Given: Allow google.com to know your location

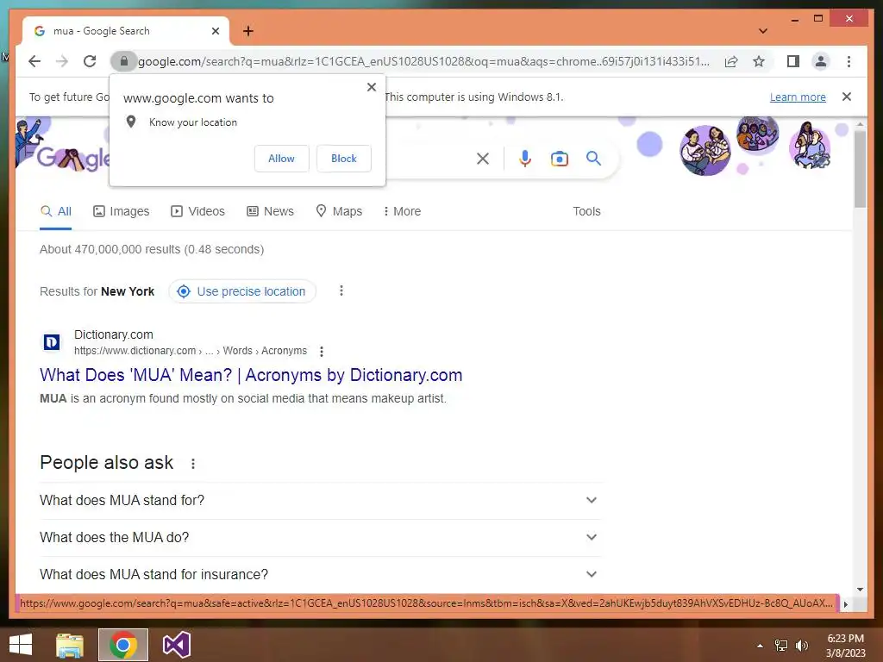Looking at the screenshot, I should (282, 159).
